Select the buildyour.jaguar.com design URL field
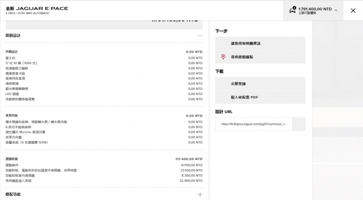The height and width of the screenshot is (200, 363). 254,124
